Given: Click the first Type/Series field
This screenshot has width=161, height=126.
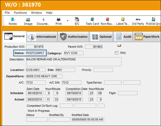Looking at the screenshot, I should click(x=113, y=83).
